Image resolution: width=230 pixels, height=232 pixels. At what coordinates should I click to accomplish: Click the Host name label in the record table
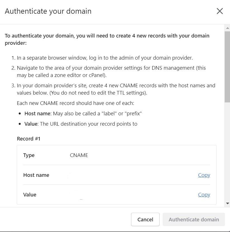36,175
